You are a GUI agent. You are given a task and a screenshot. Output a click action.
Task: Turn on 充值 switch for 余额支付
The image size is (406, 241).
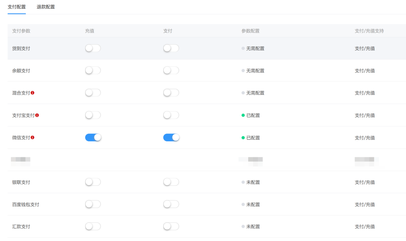pyautogui.click(x=93, y=70)
